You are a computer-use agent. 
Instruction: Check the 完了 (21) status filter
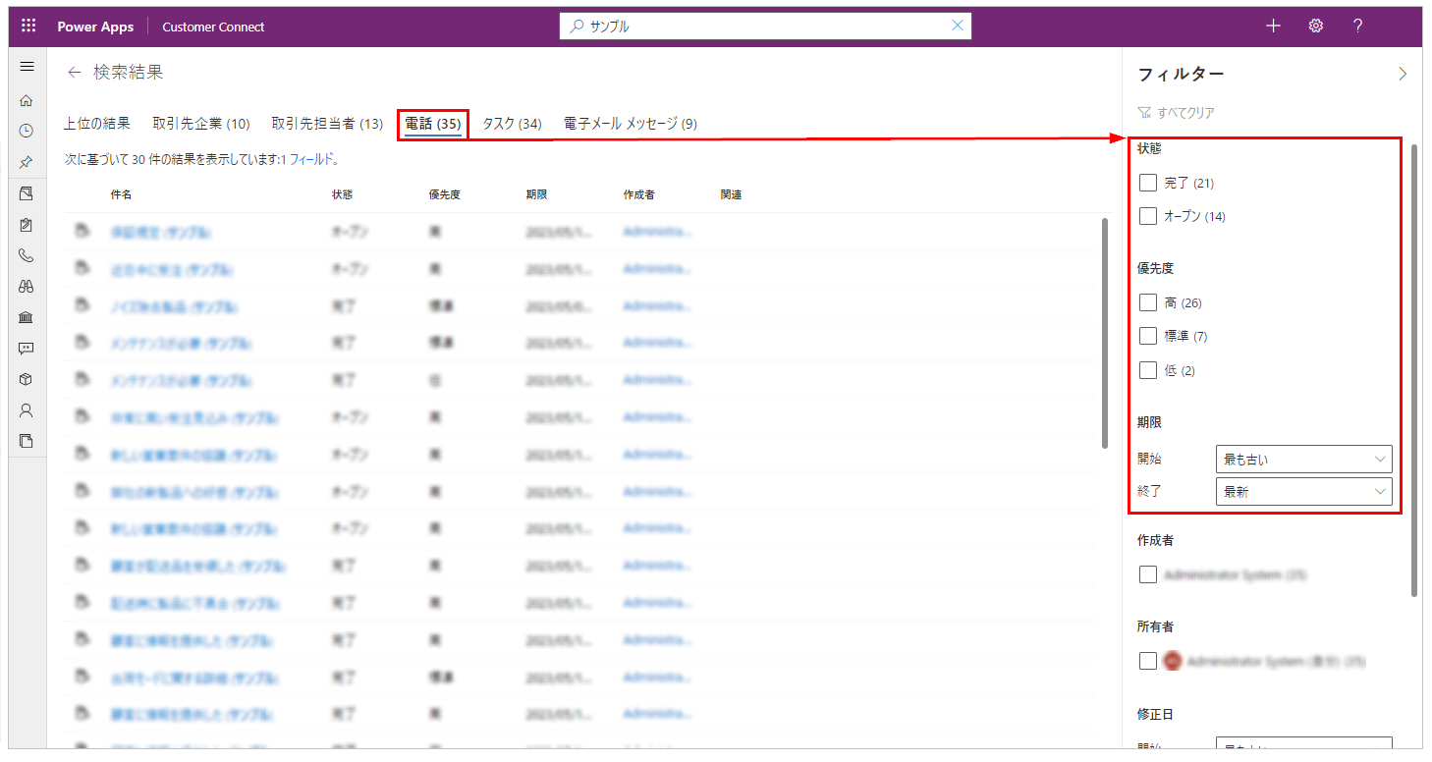pos(1148,183)
